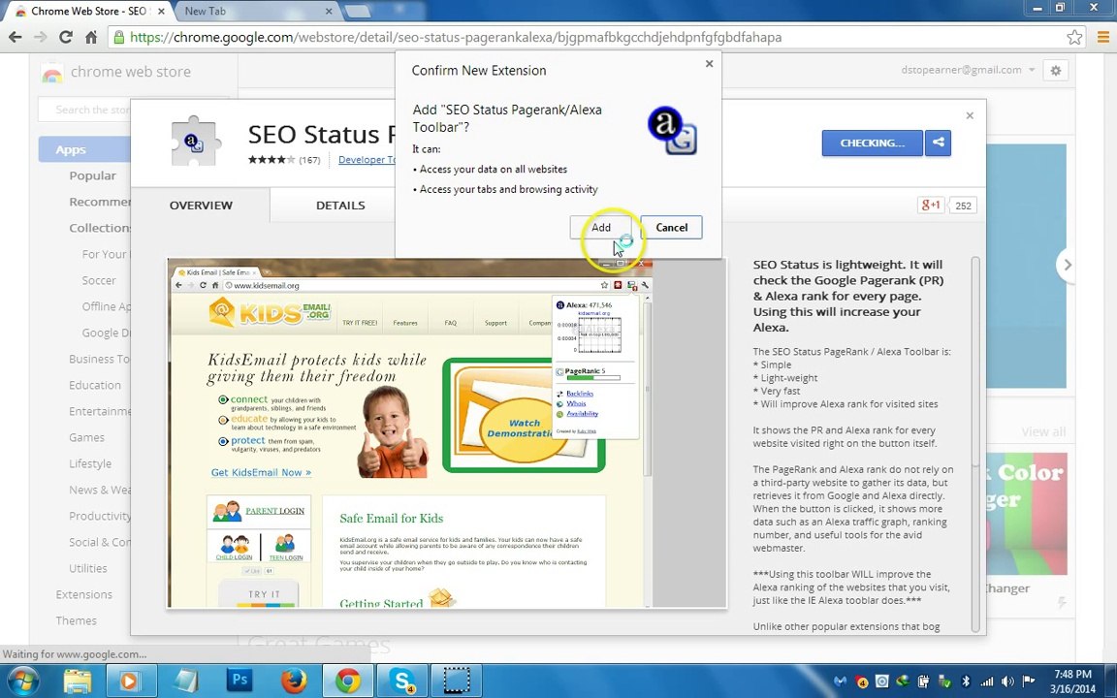Click the (167) ratings count
Viewport: 1117px width, 698px height.
(309, 160)
